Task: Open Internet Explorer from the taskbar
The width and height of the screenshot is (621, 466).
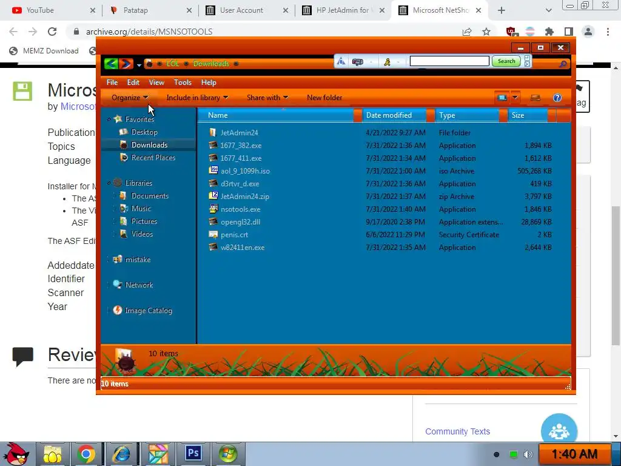Action: point(121,454)
